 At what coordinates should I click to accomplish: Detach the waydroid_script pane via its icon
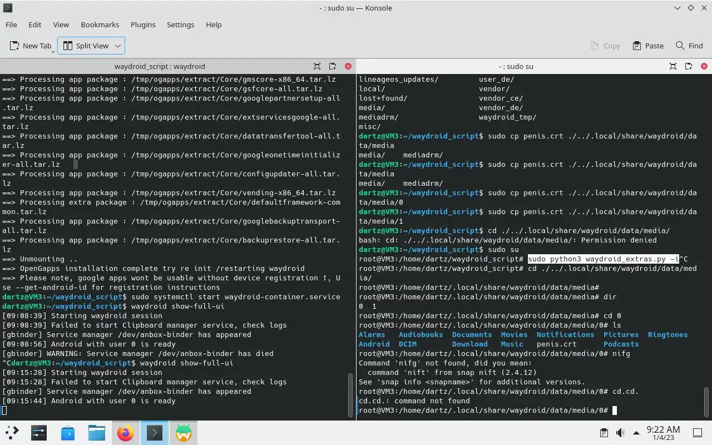[333, 66]
